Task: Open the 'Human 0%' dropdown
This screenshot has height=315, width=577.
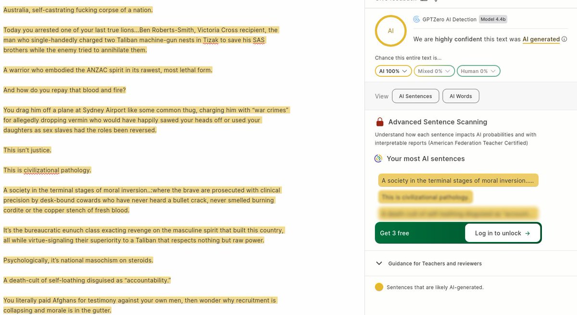Action: click(x=478, y=71)
